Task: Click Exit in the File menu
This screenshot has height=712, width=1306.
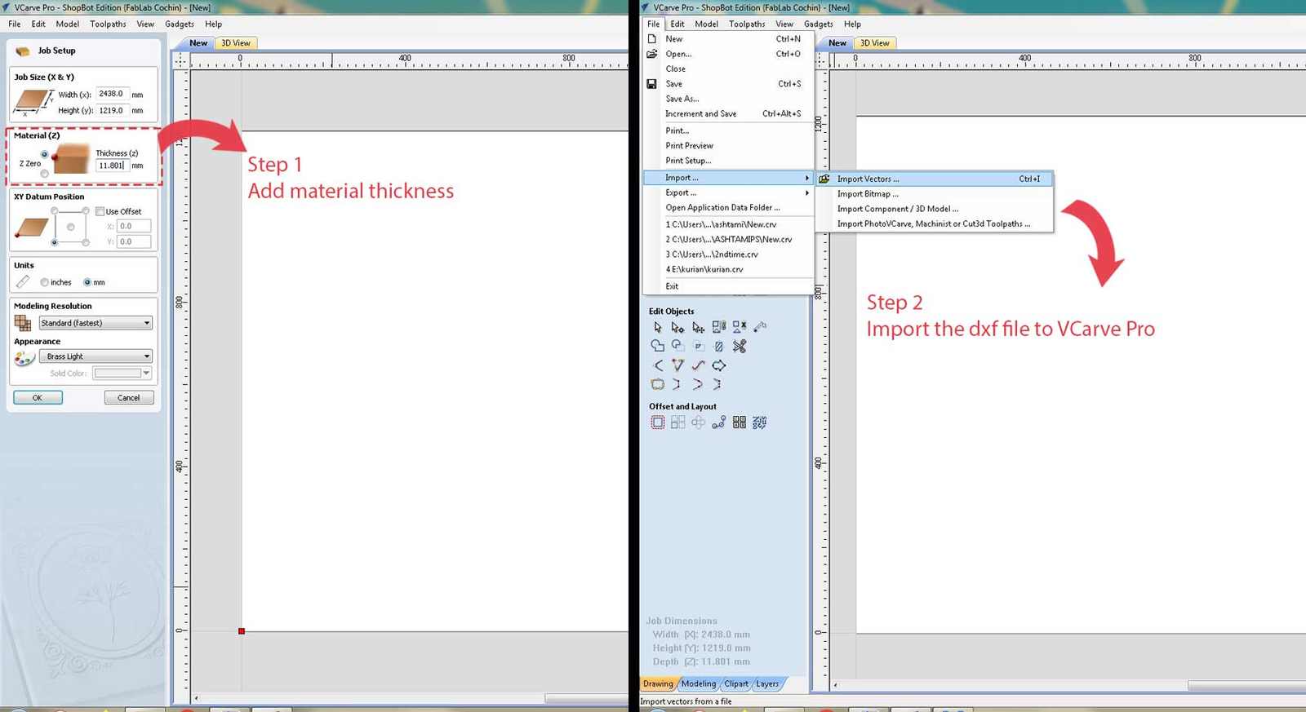Action: [728, 286]
